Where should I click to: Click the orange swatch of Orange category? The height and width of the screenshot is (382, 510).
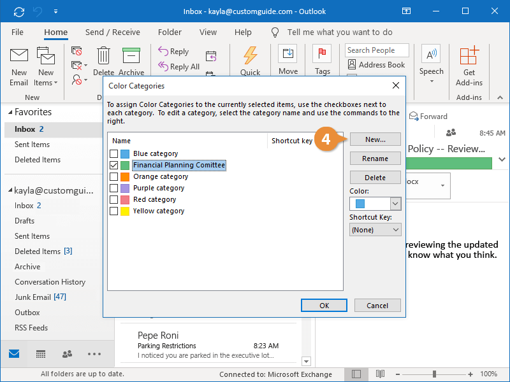(125, 177)
